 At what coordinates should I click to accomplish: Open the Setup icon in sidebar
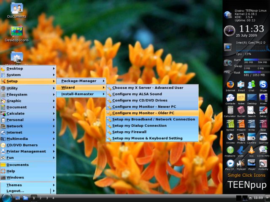263,110
